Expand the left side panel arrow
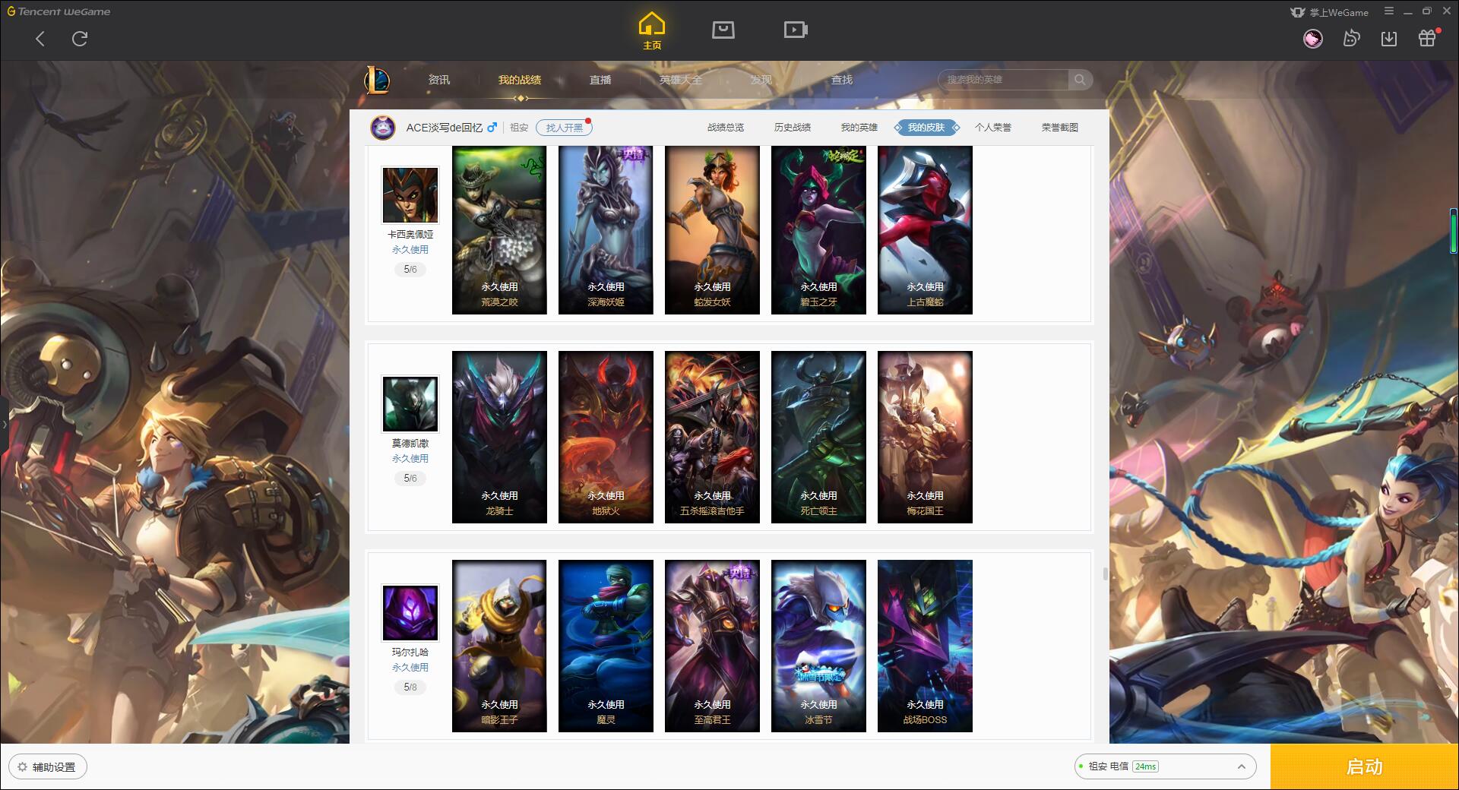 point(4,424)
